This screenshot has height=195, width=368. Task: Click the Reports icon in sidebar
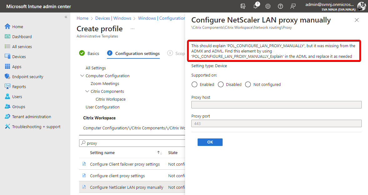8,86
